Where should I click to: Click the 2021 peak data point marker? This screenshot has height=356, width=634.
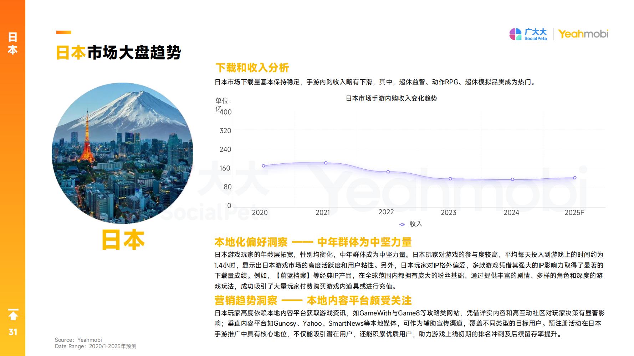(325, 162)
